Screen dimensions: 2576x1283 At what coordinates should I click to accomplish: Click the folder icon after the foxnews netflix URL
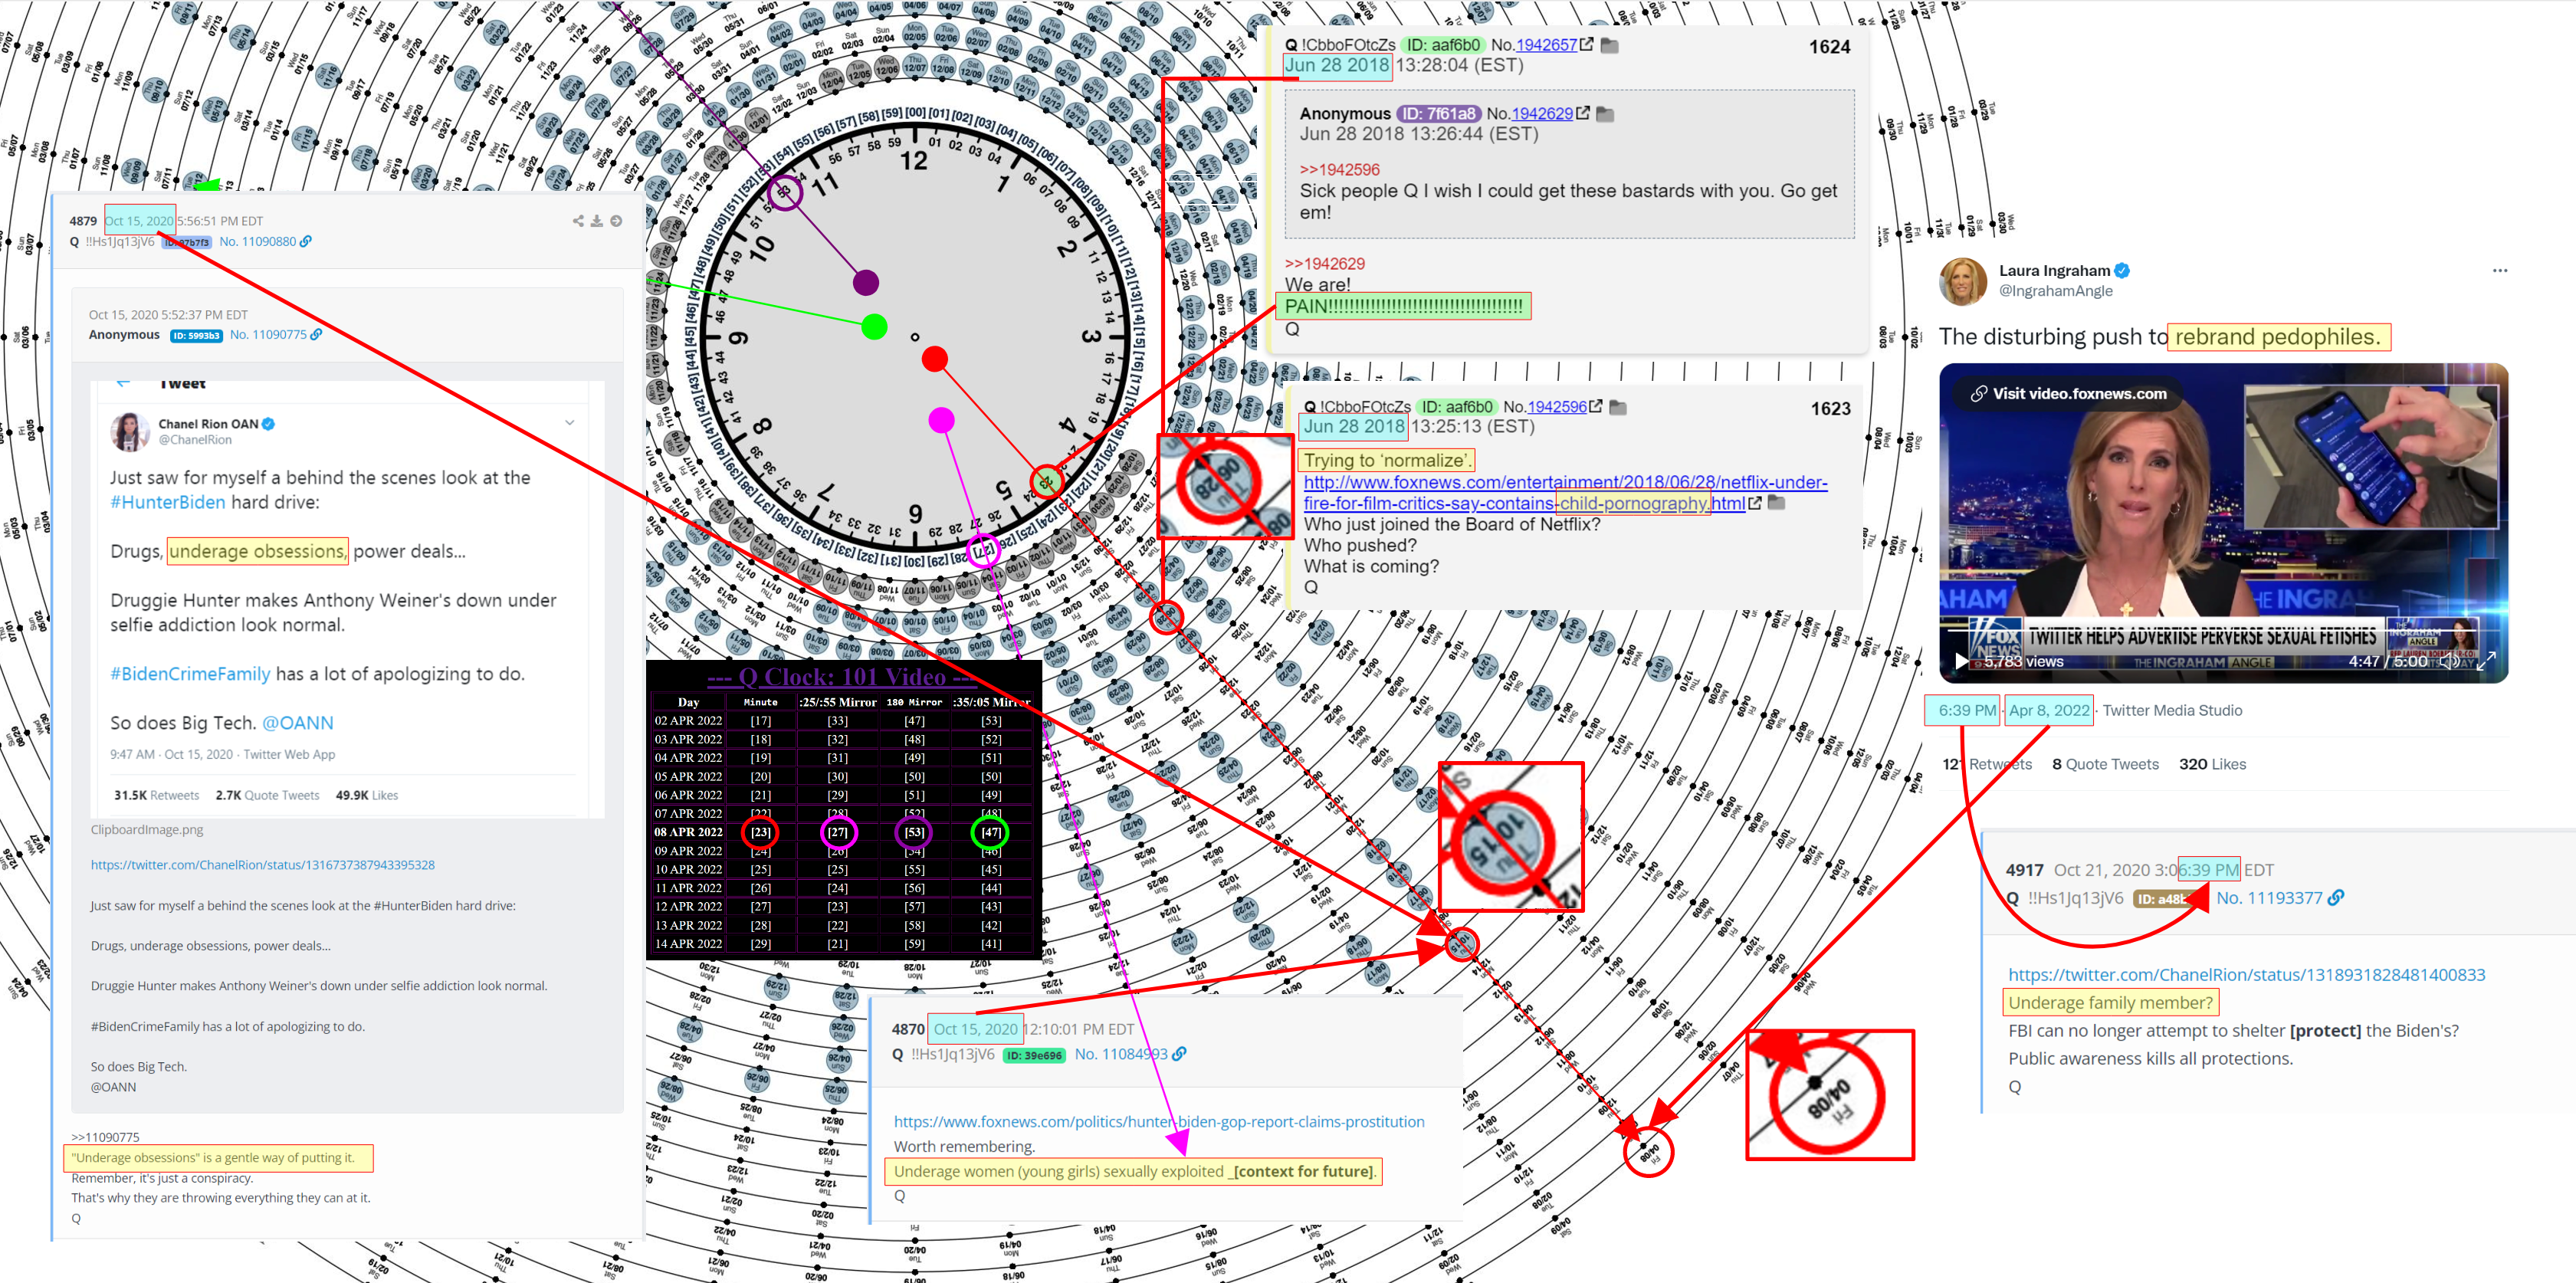[1776, 503]
